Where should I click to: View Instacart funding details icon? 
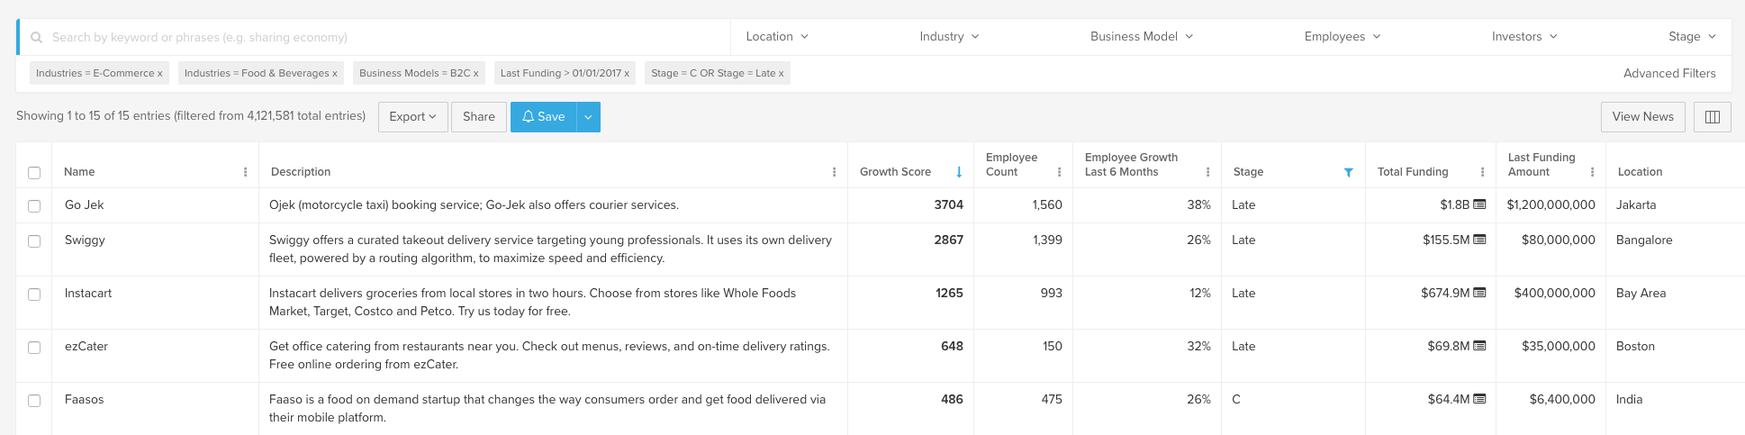[x=1479, y=293]
